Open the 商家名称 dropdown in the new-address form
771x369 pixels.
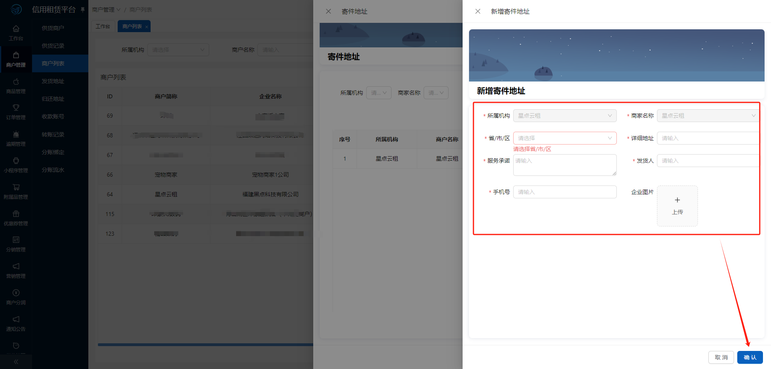(x=708, y=116)
